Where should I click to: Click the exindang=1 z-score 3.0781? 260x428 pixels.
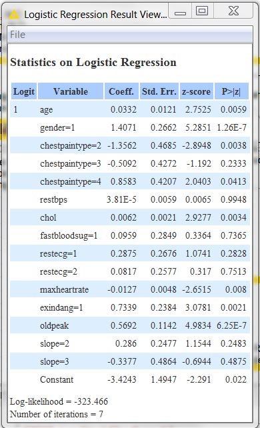[199, 307]
